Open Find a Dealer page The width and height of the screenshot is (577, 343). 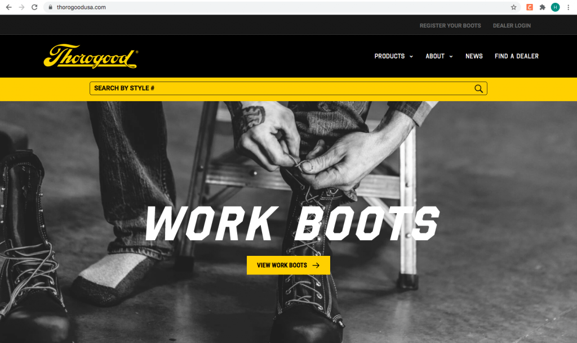[516, 56]
